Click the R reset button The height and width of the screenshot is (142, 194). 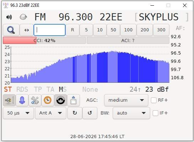click(72, 30)
